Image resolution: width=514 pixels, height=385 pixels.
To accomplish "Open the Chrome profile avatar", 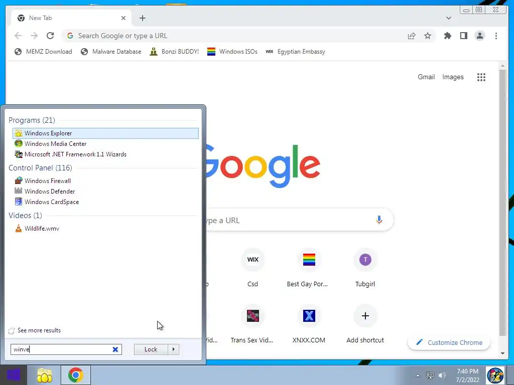I will pyautogui.click(x=479, y=36).
